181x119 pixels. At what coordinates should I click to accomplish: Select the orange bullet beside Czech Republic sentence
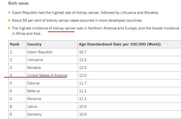[9, 12]
